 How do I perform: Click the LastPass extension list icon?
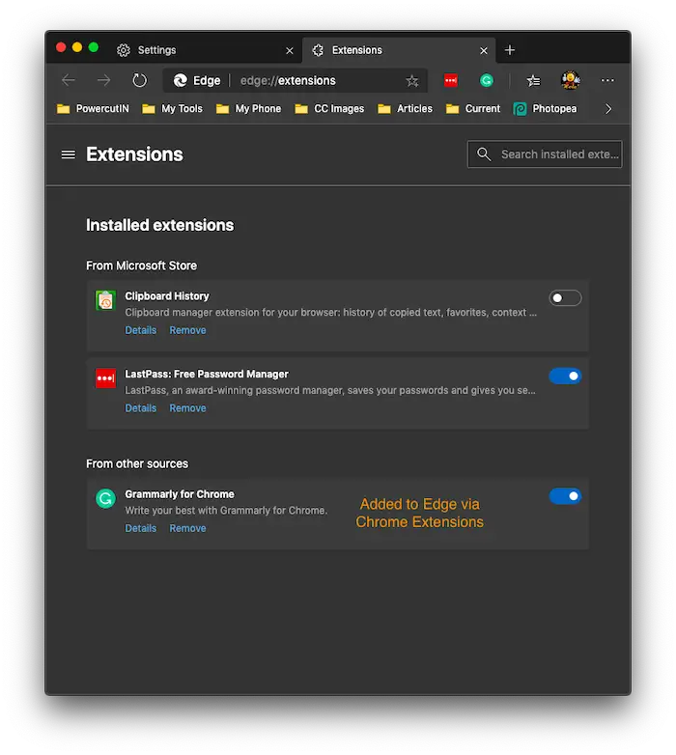click(x=105, y=378)
